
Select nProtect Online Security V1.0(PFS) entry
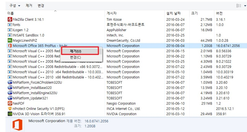coord(39,109)
